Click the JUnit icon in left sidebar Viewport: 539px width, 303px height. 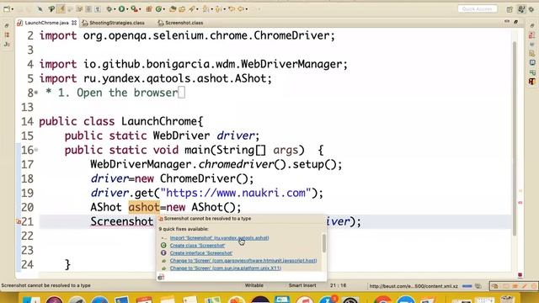[7, 45]
